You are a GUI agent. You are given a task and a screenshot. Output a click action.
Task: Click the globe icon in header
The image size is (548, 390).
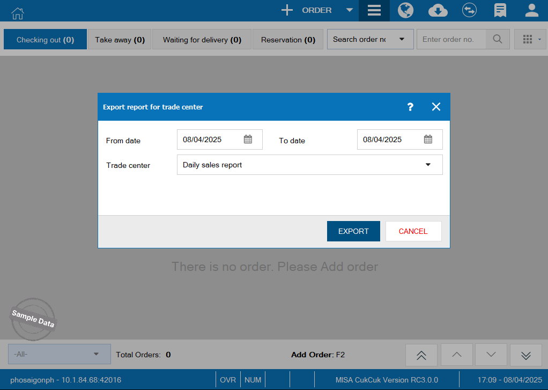pos(405,11)
